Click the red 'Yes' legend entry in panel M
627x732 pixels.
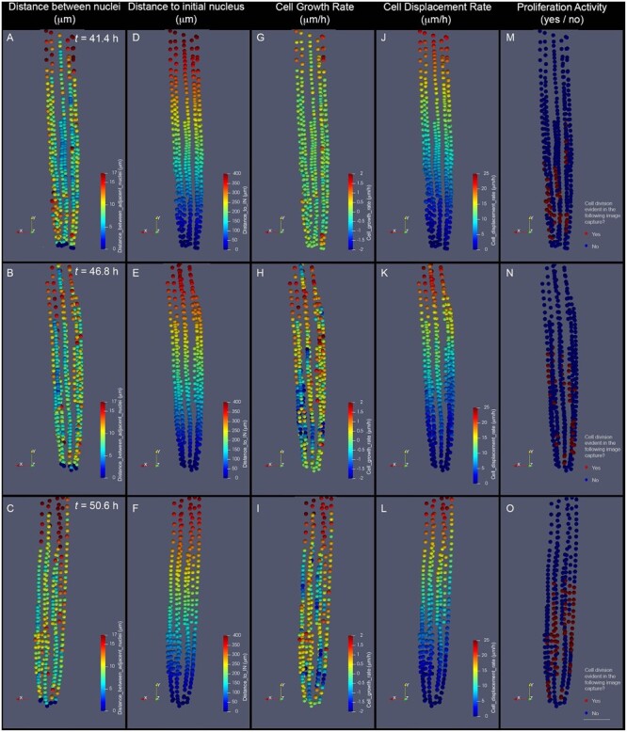592,234
